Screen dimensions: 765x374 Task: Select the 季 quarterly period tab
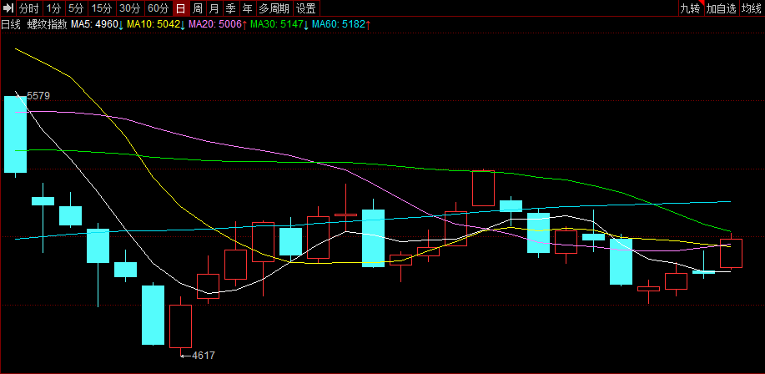[231, 8]
